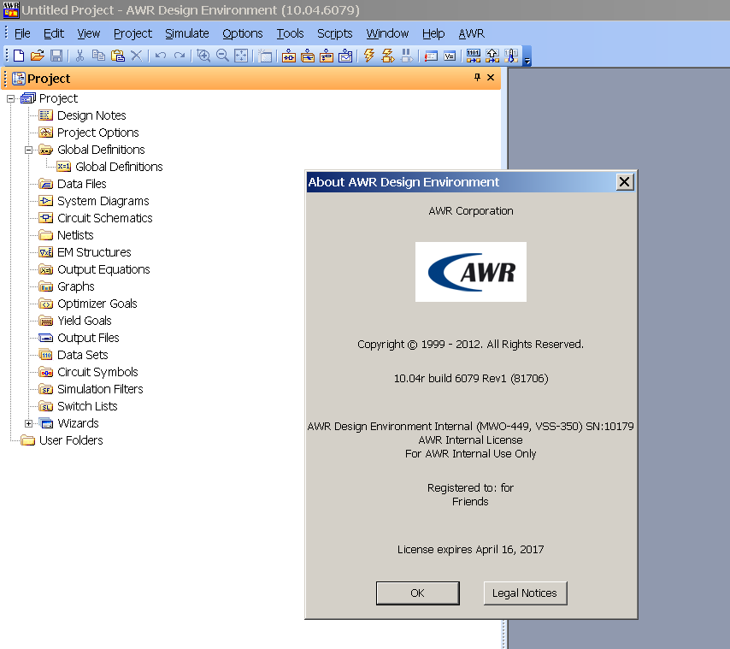The width and height of the screenshot is (730, 649).
Task: Click the application icon in title bar
Action: click(11, 9)
